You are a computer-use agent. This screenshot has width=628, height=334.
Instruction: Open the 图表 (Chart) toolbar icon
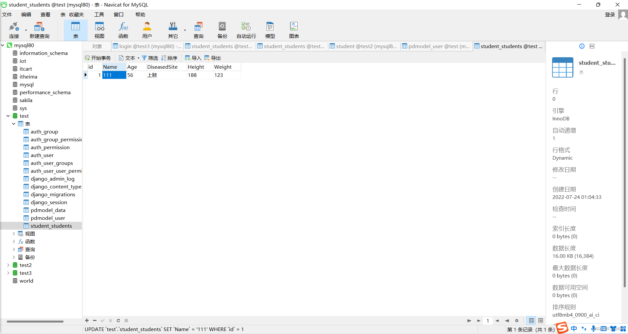coord(294,30)
